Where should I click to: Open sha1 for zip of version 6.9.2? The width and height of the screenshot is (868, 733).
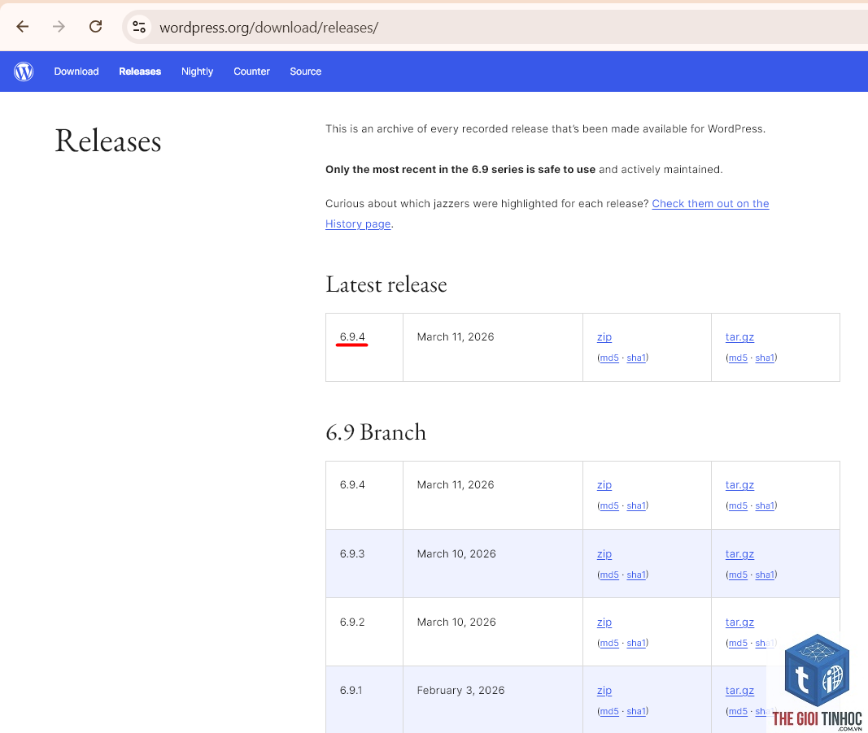[636, 644]
